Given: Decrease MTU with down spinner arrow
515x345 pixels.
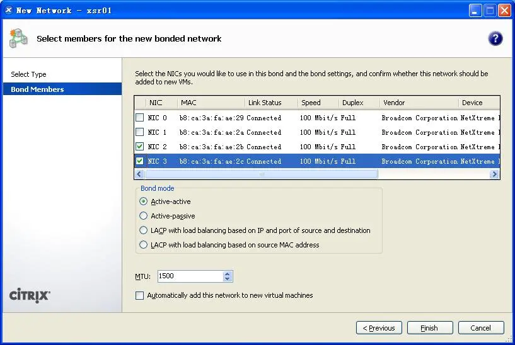Looking at the screenshot, I should tap(228, 279).
